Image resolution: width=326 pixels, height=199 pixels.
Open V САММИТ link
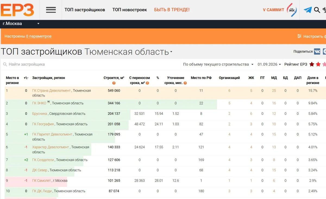pos(273,10)
